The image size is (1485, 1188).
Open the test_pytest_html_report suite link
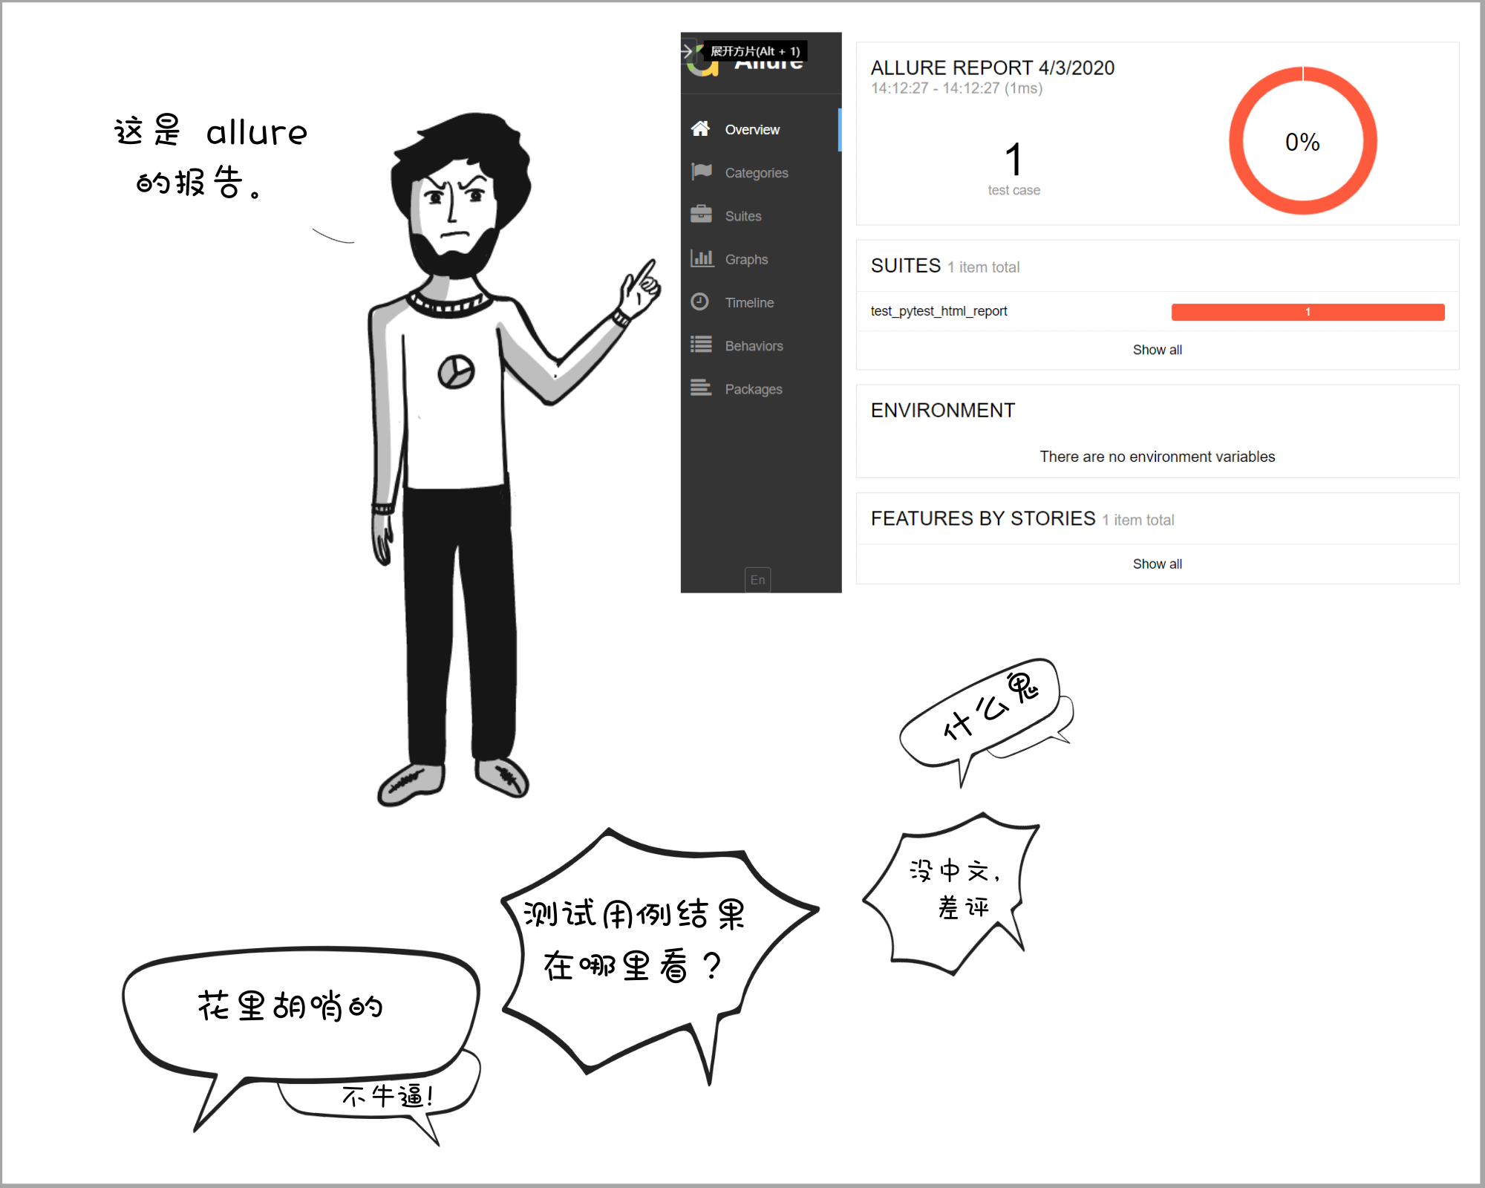[939, 311]
